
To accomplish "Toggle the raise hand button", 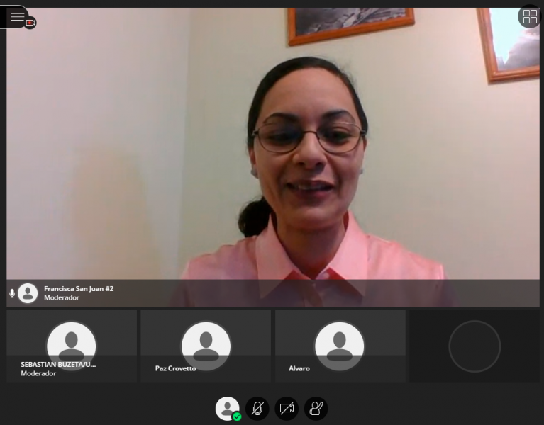I will point(316,409).
